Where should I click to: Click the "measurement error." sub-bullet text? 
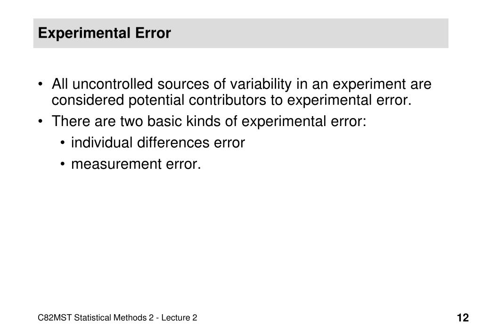point(136,164)
